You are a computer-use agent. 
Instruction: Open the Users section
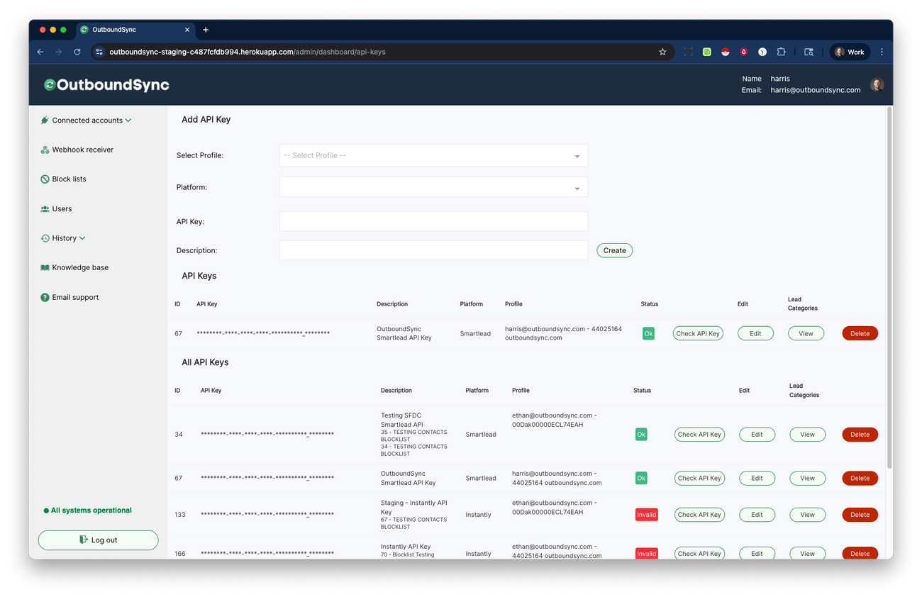tap(62, 208)
